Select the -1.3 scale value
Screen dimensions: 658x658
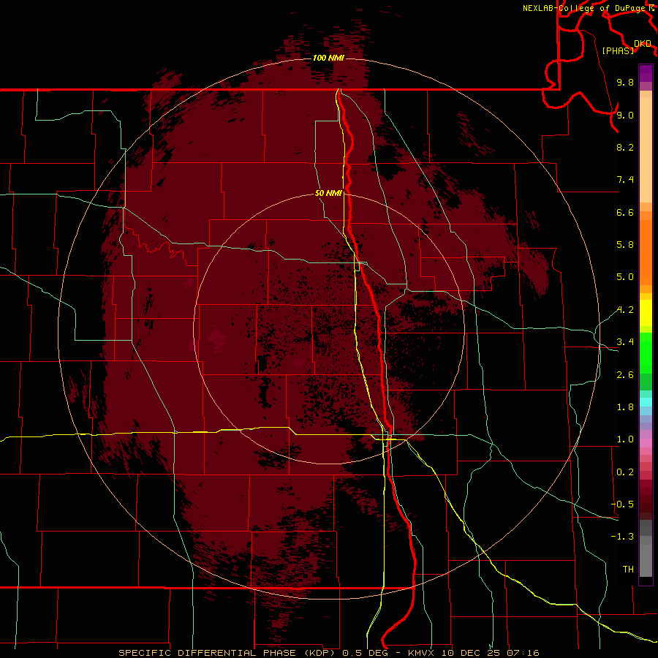coord(622,537)
